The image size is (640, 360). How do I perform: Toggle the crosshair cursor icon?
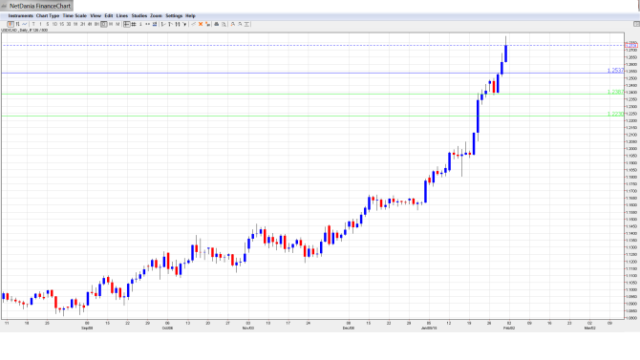pyautogui.click(x=126, y=24)
